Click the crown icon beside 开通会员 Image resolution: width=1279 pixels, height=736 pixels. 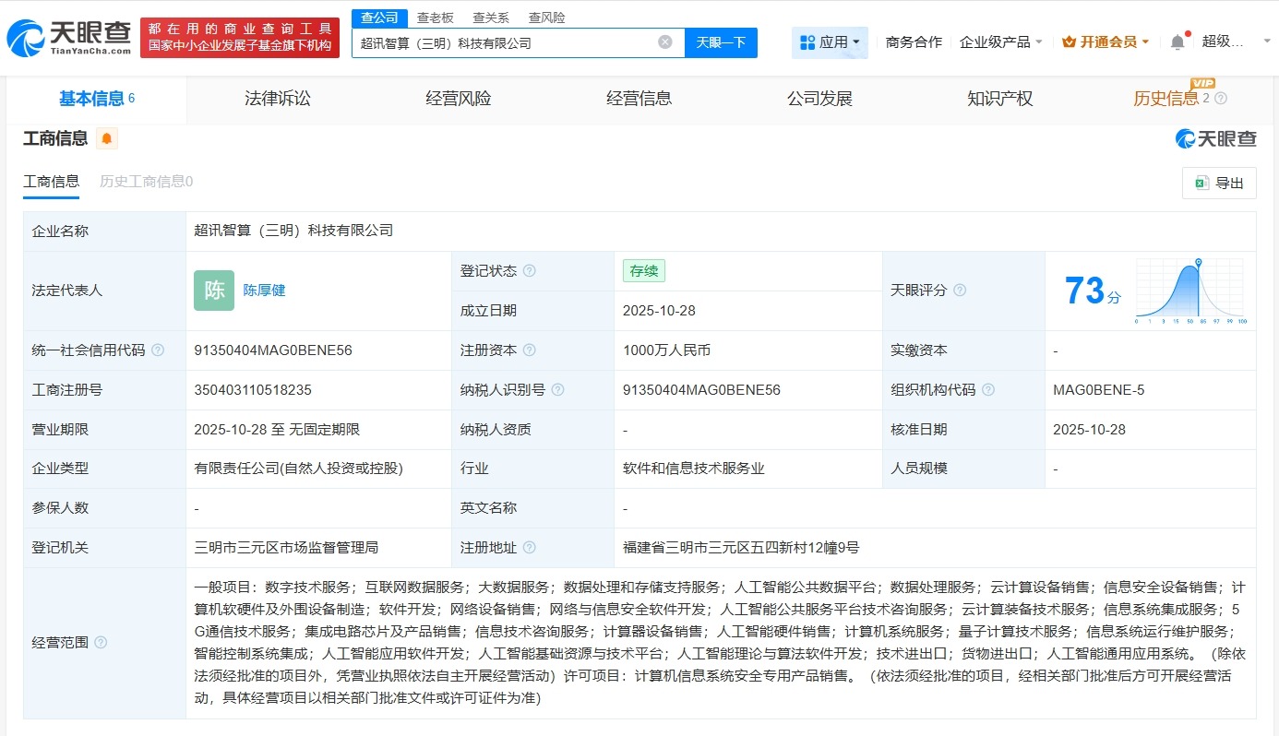(x=1070, y=42)
